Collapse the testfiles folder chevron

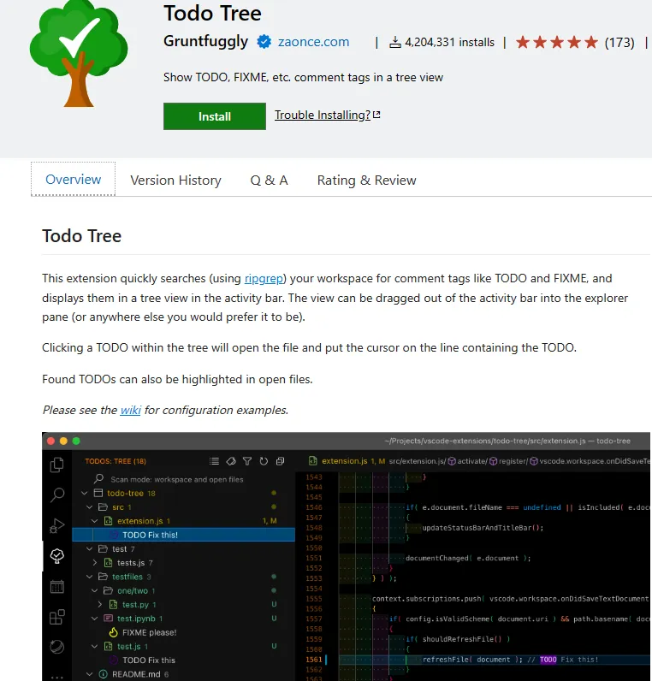pyautogui.click(x=90, y=577)
